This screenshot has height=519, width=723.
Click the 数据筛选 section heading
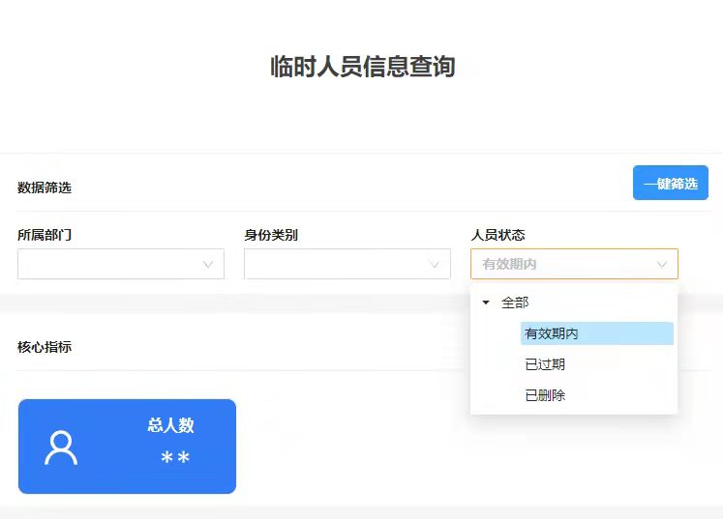pyautogui.click(x=45, y=187)
